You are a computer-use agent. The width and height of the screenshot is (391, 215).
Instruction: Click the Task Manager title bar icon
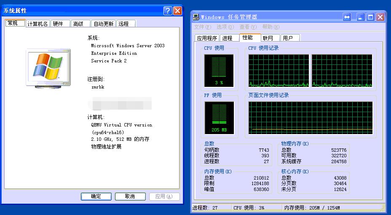(x=196, y=17)
